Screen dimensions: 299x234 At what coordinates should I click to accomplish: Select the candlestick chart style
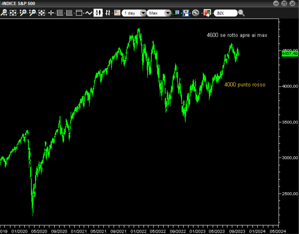98,13
